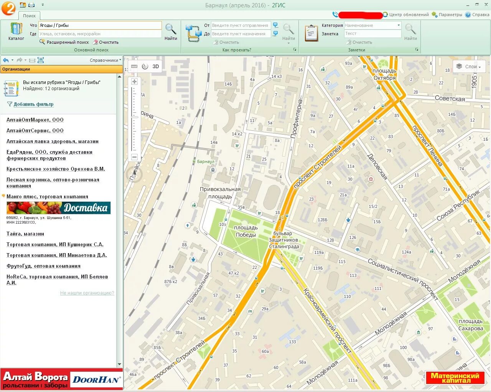
Task: Click the Заметки clipboard icon
Action: [x=311, y=33]
